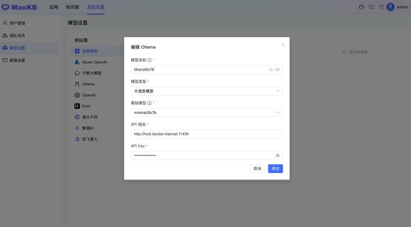Expand the admin account menu

[398, 7]
